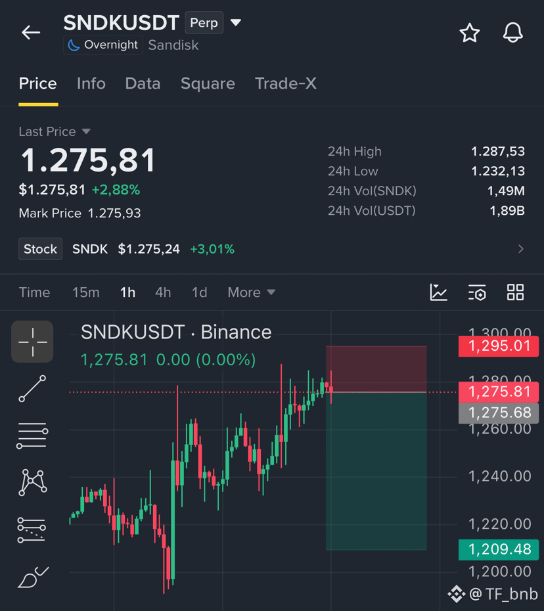Click the 1,295.01 stop price label

coord(499,346)
